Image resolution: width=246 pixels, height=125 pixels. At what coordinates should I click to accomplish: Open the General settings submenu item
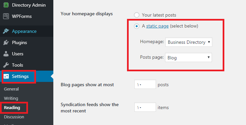(x=11, y=89)
